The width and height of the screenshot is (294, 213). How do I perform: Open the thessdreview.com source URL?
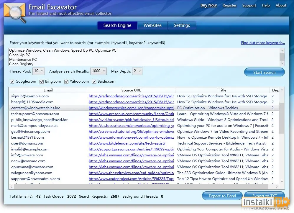pyautogui.click(x=131, y=173)
